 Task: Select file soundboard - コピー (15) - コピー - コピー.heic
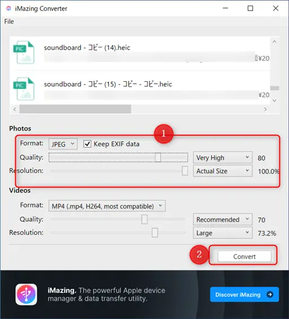point(108,84)
